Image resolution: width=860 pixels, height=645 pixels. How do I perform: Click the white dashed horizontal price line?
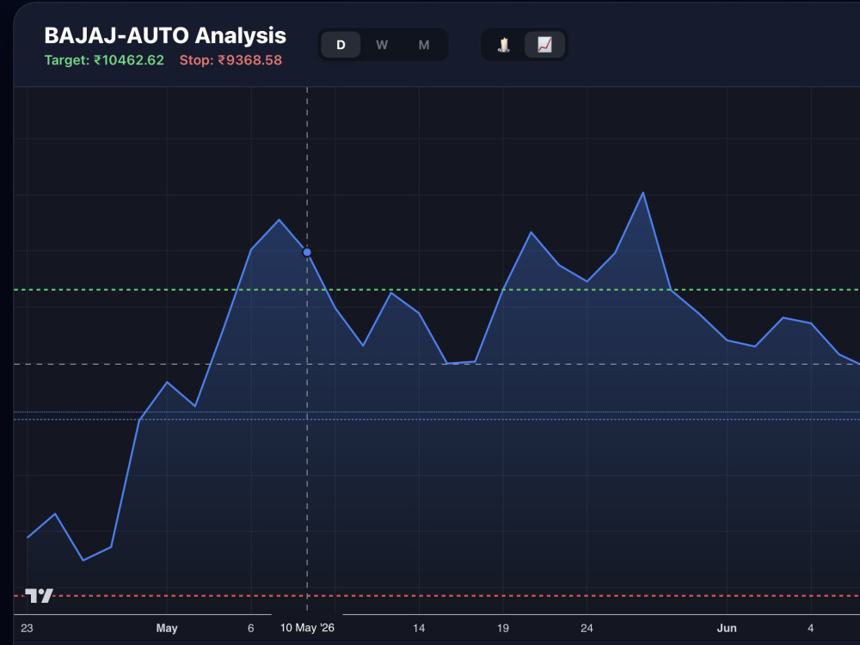tap(437, 364)
